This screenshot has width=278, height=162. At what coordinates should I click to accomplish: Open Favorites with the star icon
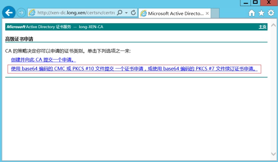261,13
